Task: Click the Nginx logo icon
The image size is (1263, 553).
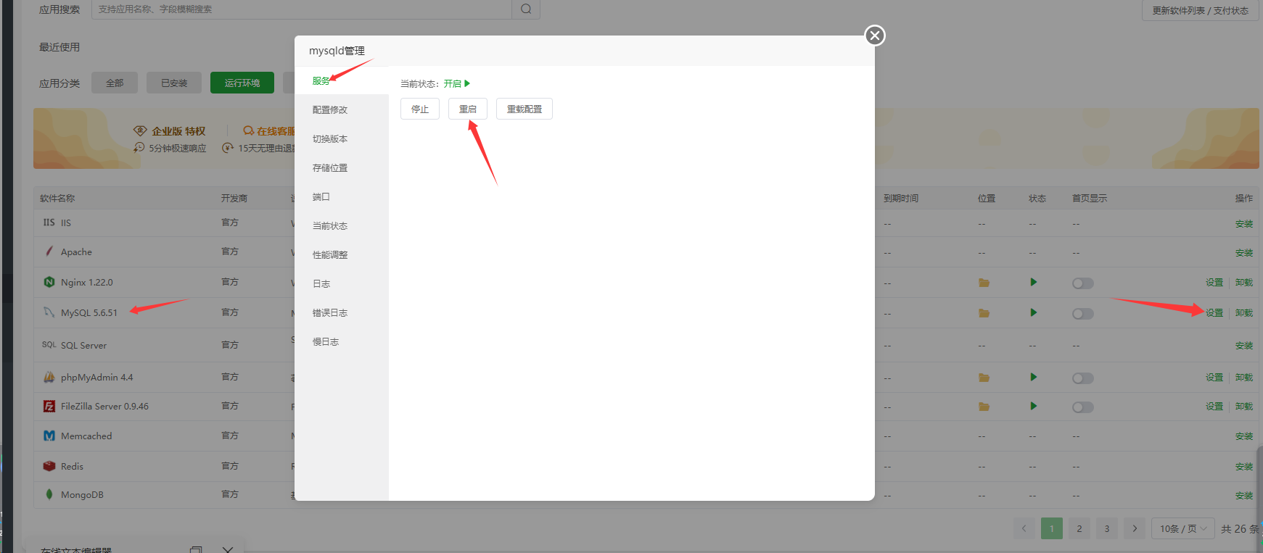Action: (49, 282)
